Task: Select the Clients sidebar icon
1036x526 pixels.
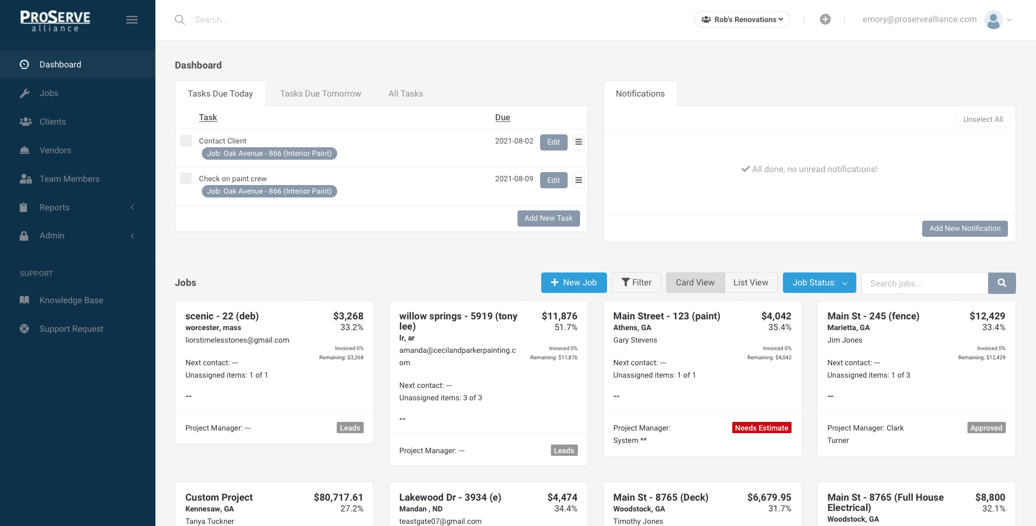Action: tap(26, 121)
